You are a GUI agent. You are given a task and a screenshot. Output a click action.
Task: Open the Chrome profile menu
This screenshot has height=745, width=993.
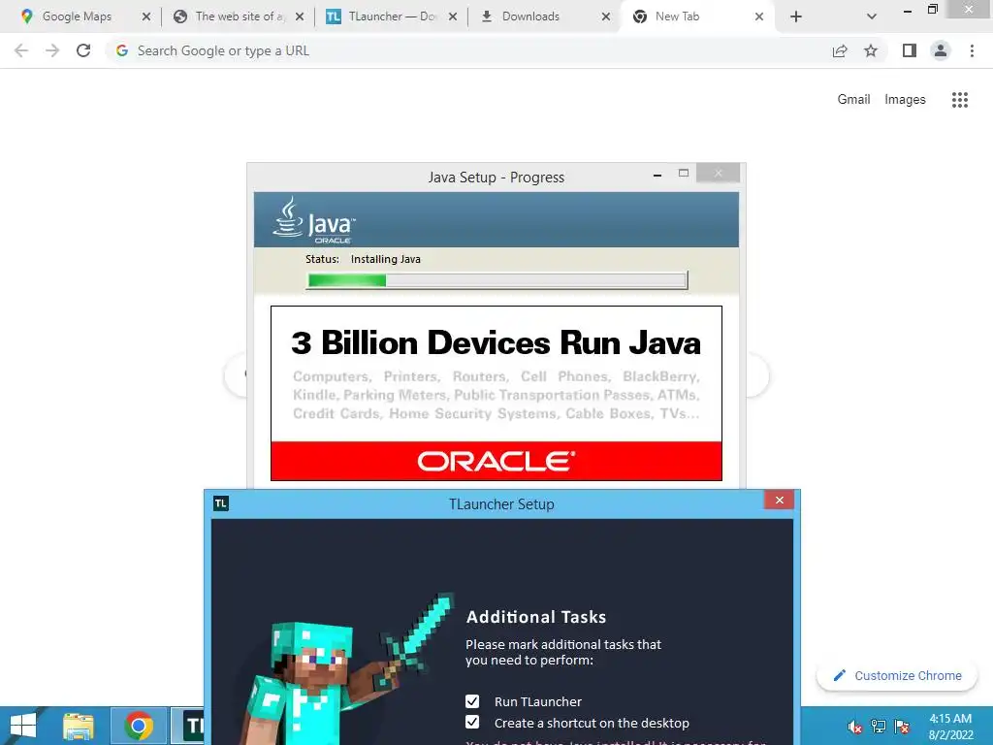[x=941, y=50]
